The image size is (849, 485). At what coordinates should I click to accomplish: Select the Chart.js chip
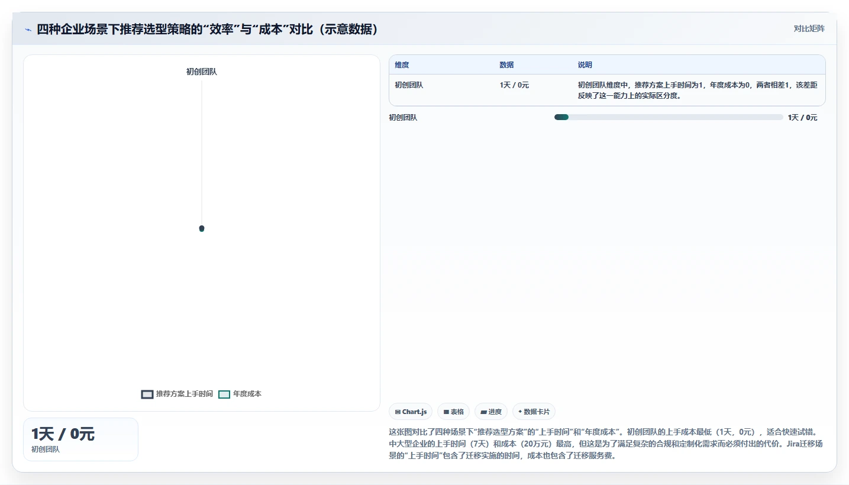tap(411, 412)
